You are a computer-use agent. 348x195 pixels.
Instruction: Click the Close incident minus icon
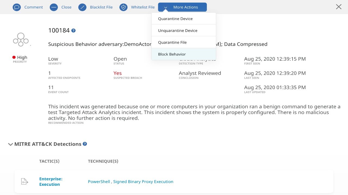[x=54, y=7]
